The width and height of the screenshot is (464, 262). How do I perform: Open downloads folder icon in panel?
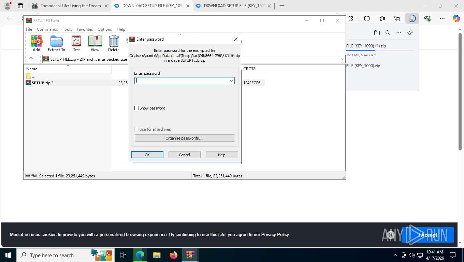pyautogui.click(x=377, y=33)
